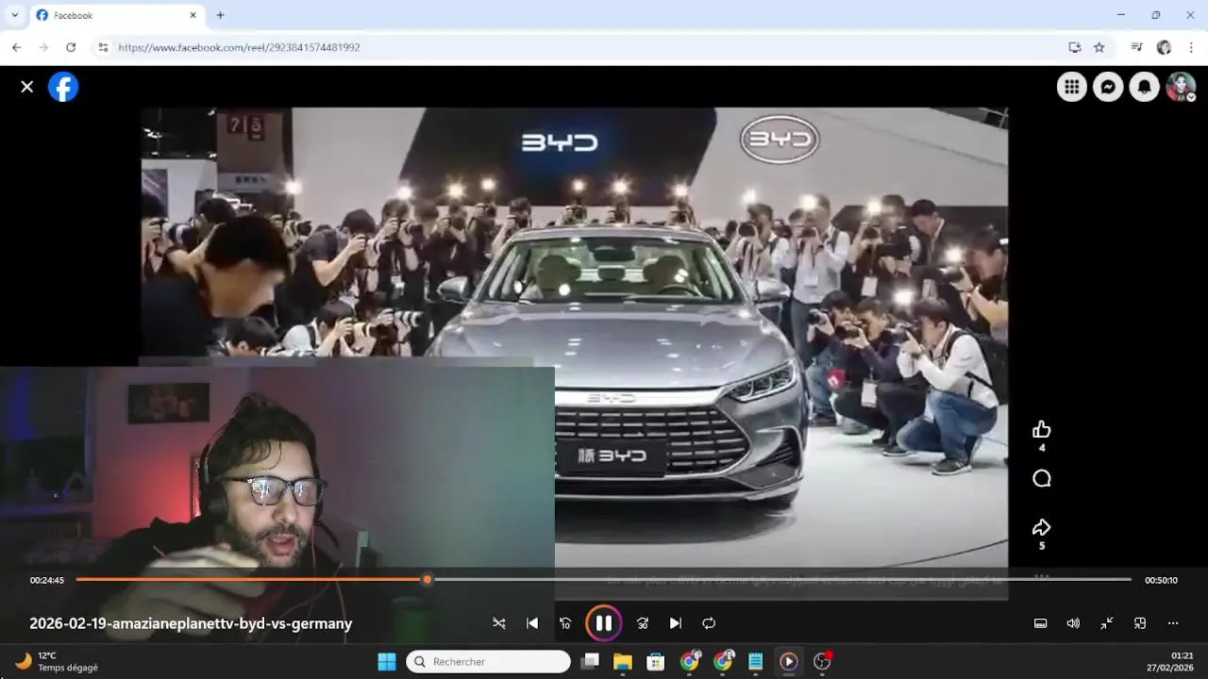Go back in browser history
1208x679 pixels.
16,47
